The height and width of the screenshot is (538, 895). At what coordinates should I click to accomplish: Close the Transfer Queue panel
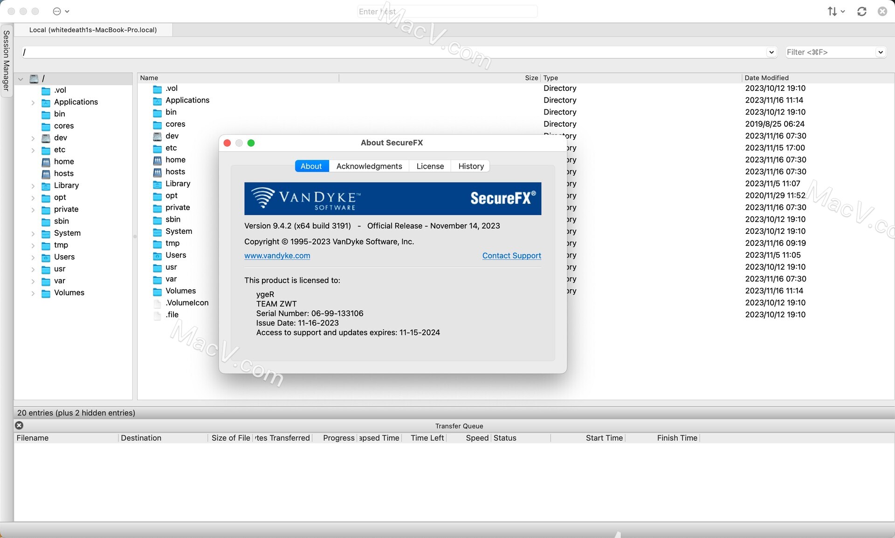19,425
